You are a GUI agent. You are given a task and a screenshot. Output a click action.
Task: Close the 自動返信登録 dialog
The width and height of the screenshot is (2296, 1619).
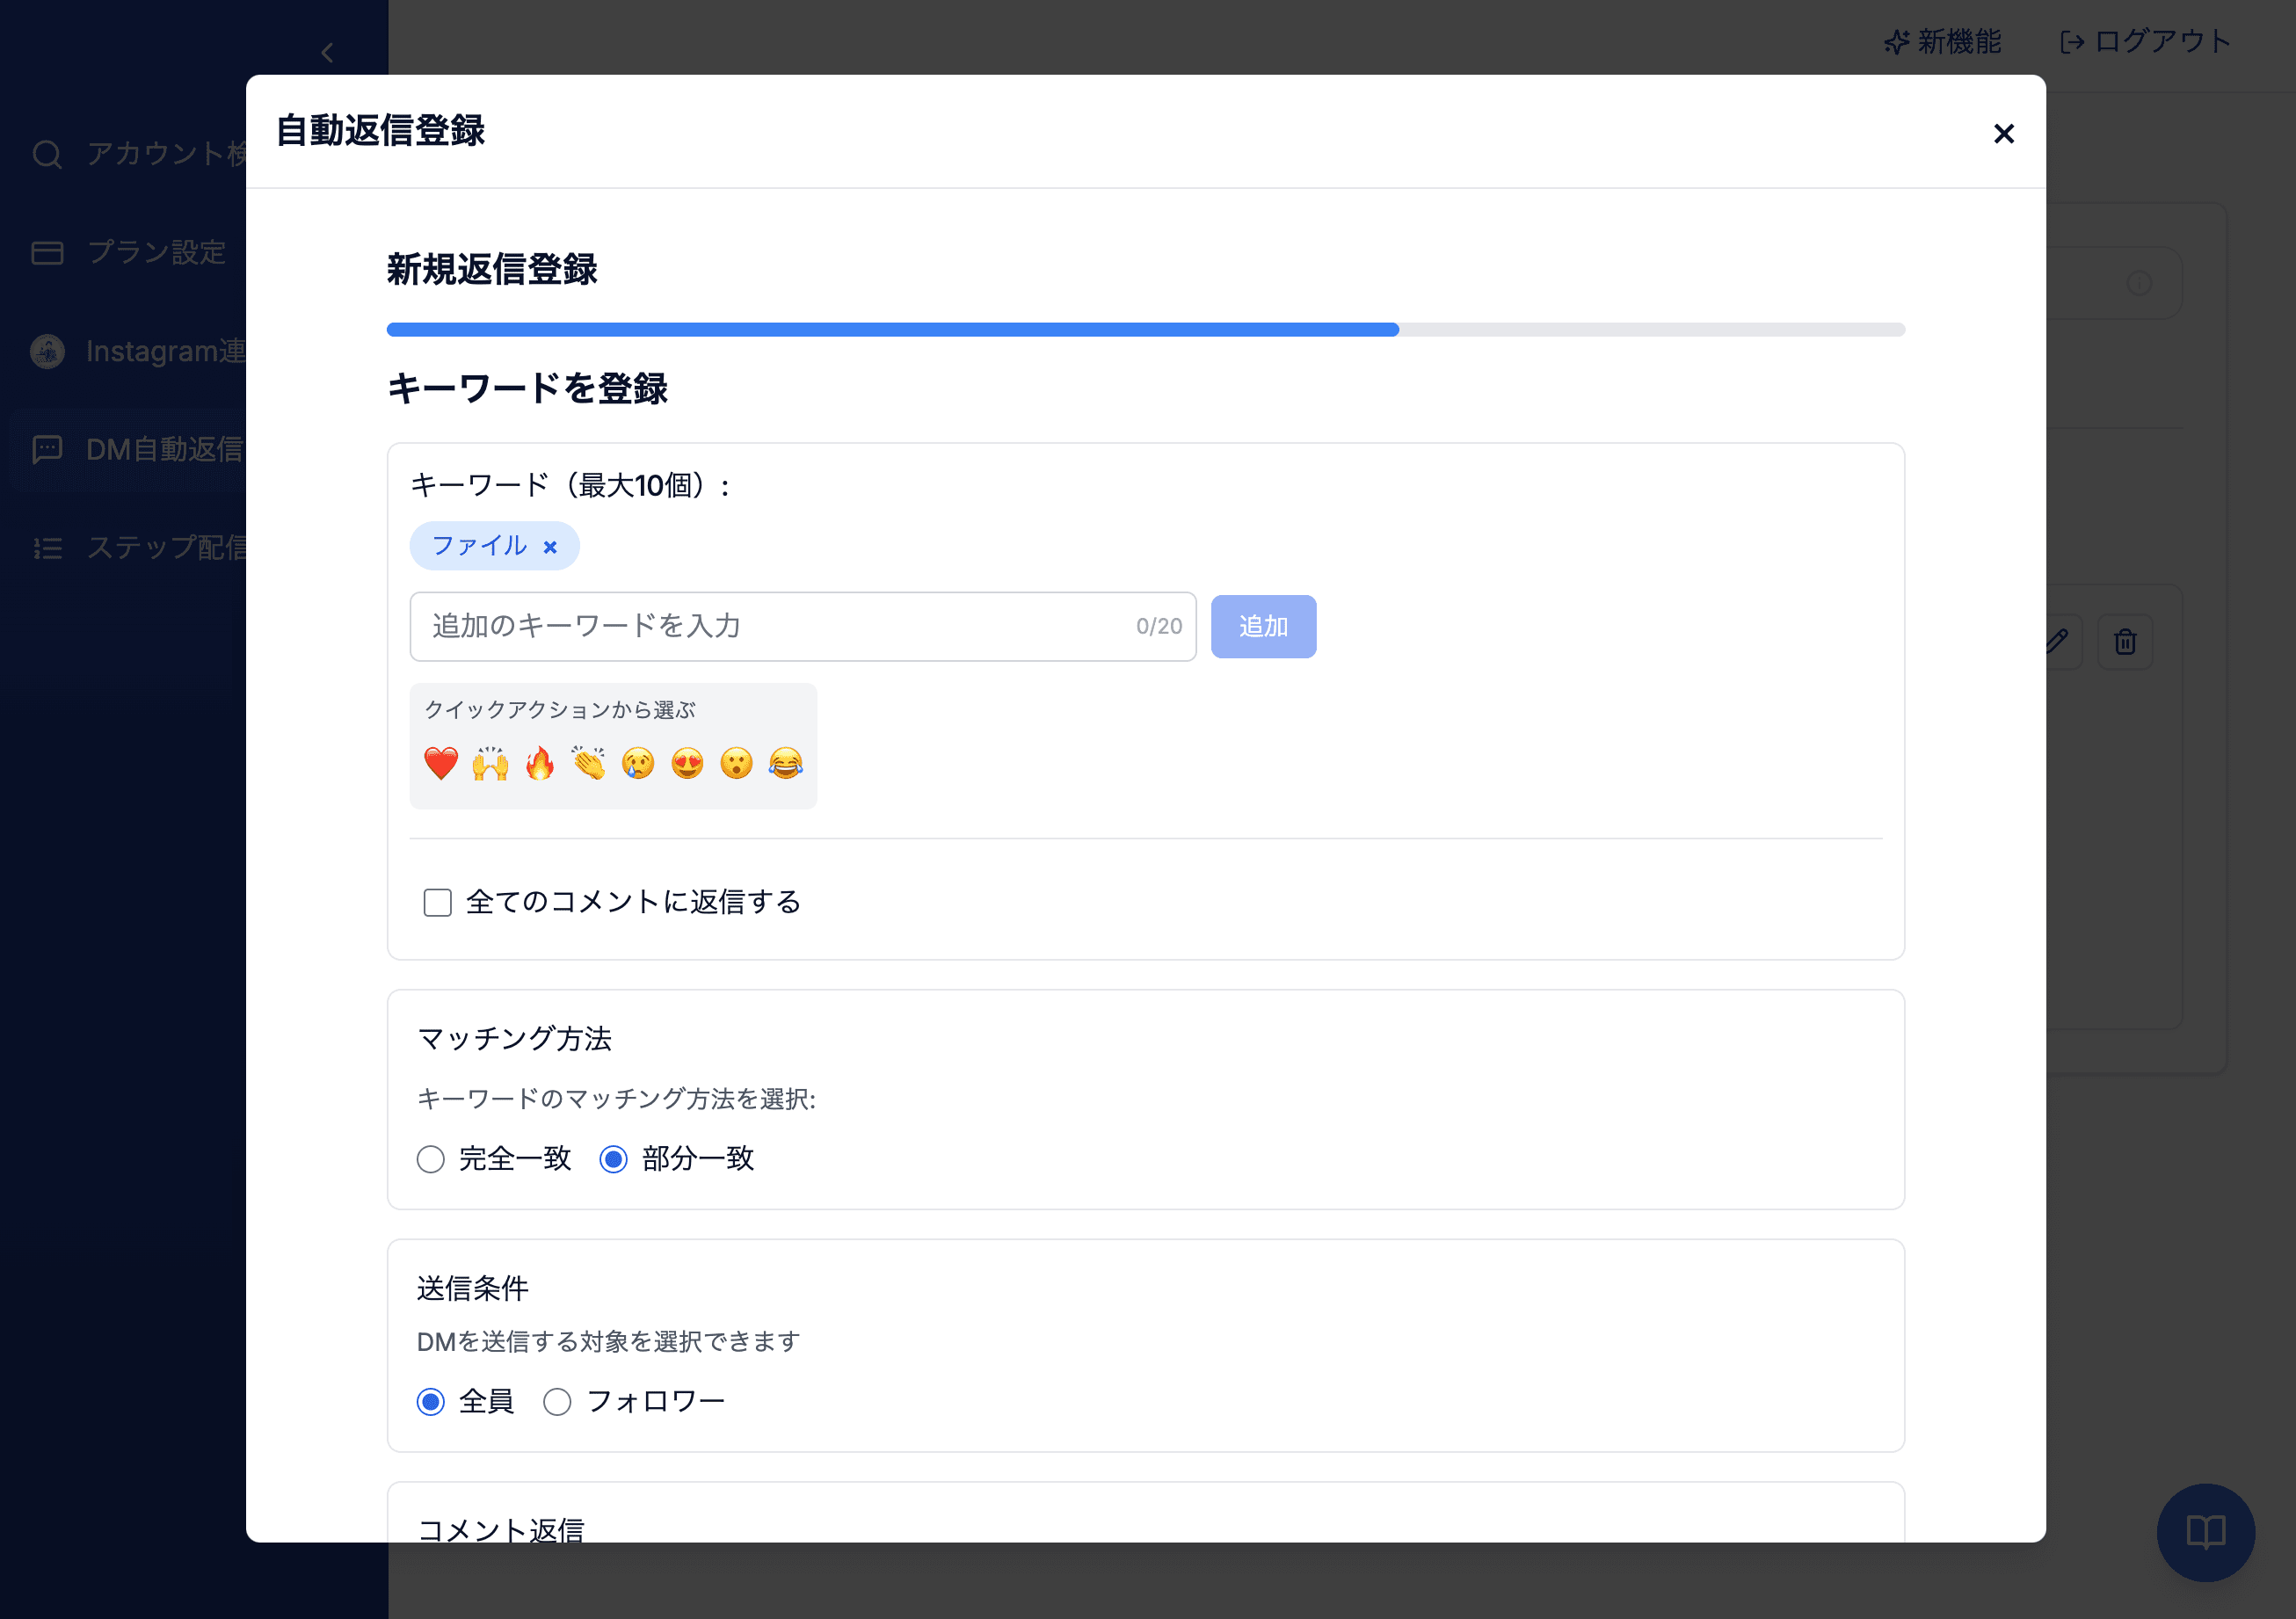point(2003,133)
